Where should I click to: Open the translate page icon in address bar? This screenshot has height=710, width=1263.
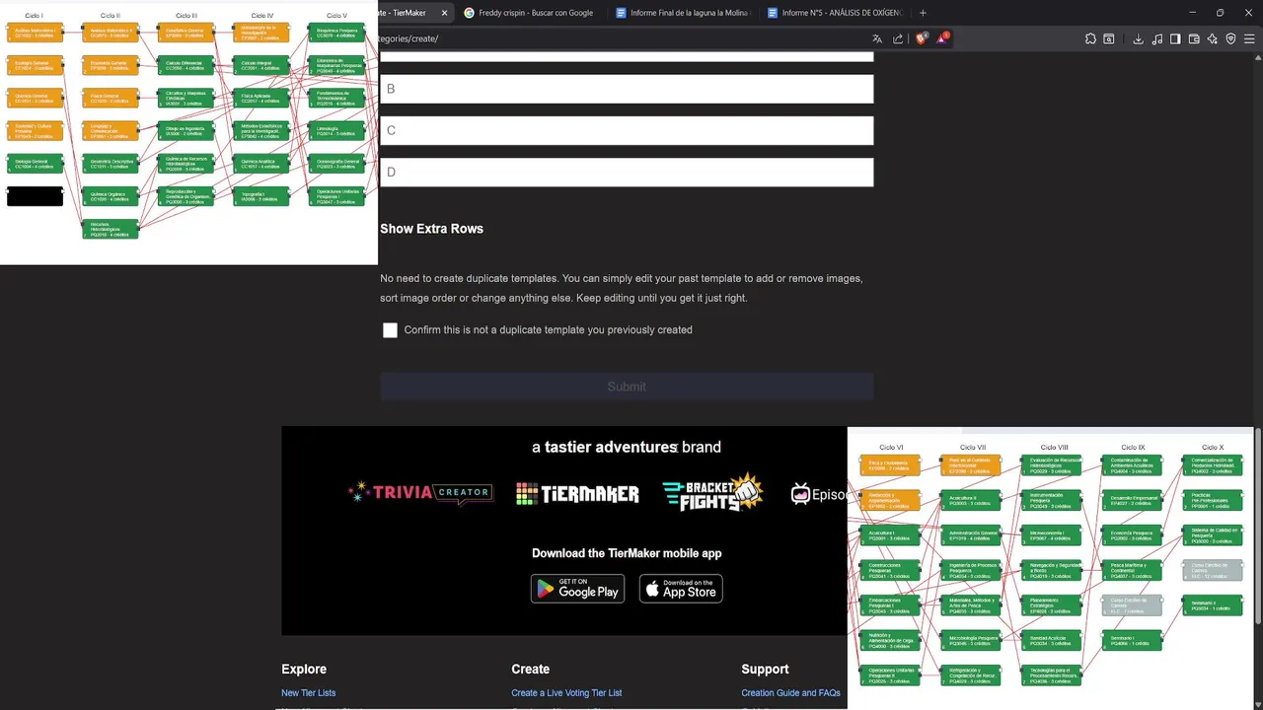click(877, 38)
